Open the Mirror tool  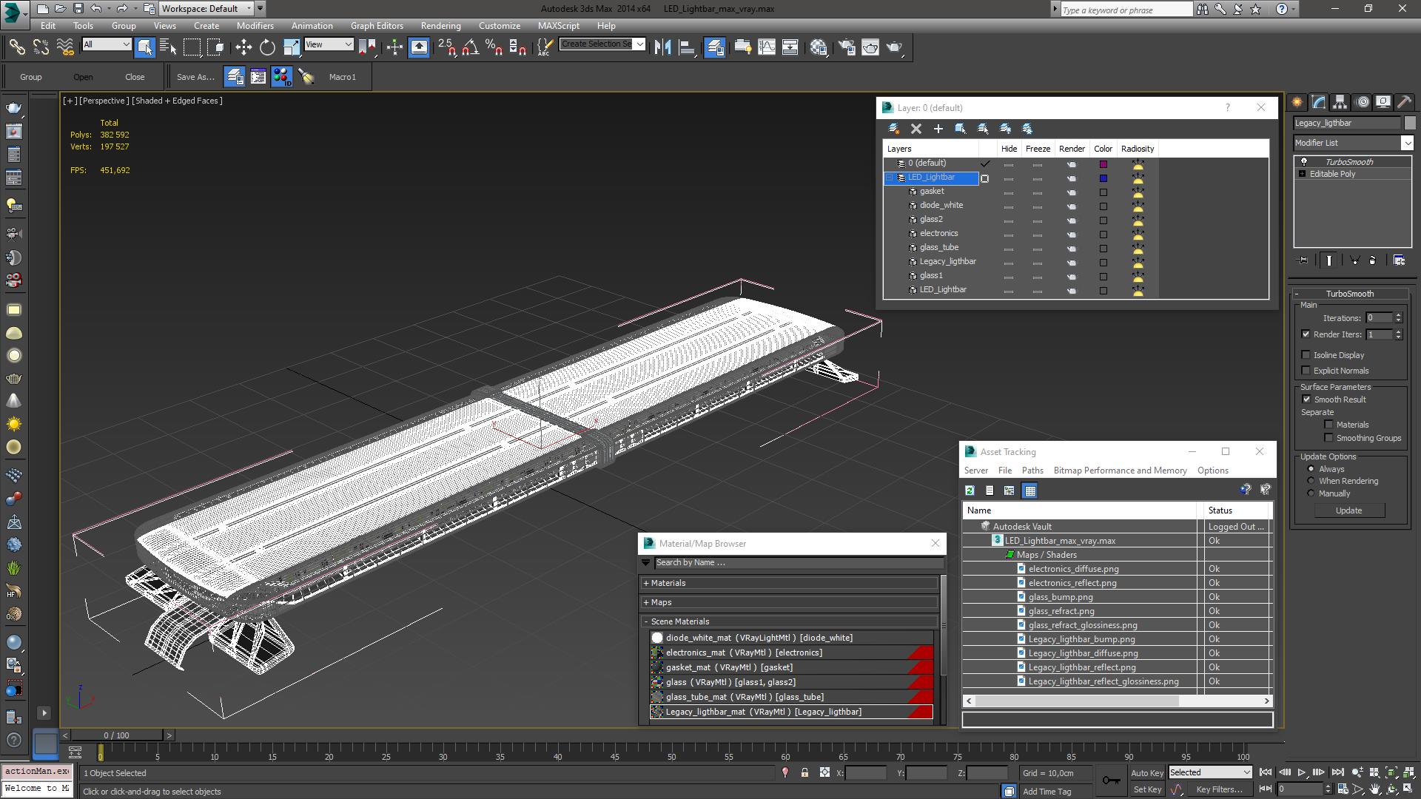click(662, 47)
